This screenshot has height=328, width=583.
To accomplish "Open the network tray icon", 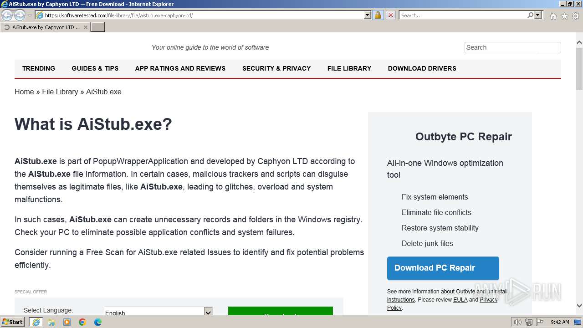I will click(529, 322).
